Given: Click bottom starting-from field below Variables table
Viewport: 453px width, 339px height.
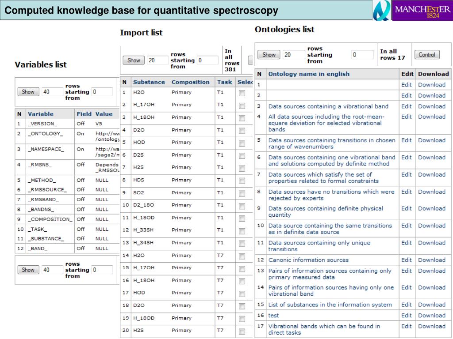Looking at the screenshot, I should 102,270.
